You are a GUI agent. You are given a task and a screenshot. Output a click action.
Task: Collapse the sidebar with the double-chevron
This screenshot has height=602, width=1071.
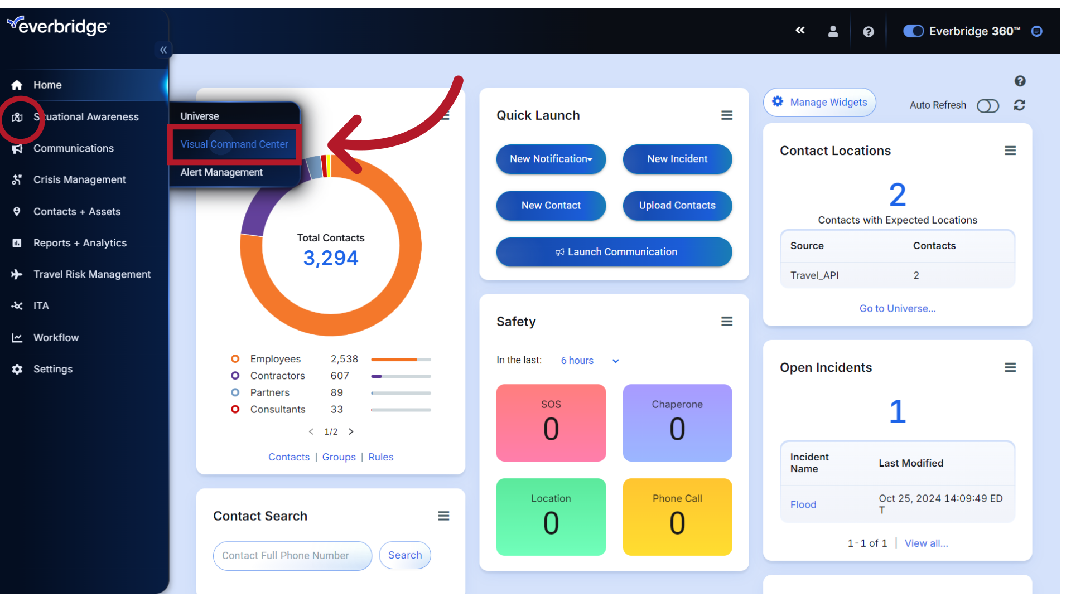[x=163, y=50]
